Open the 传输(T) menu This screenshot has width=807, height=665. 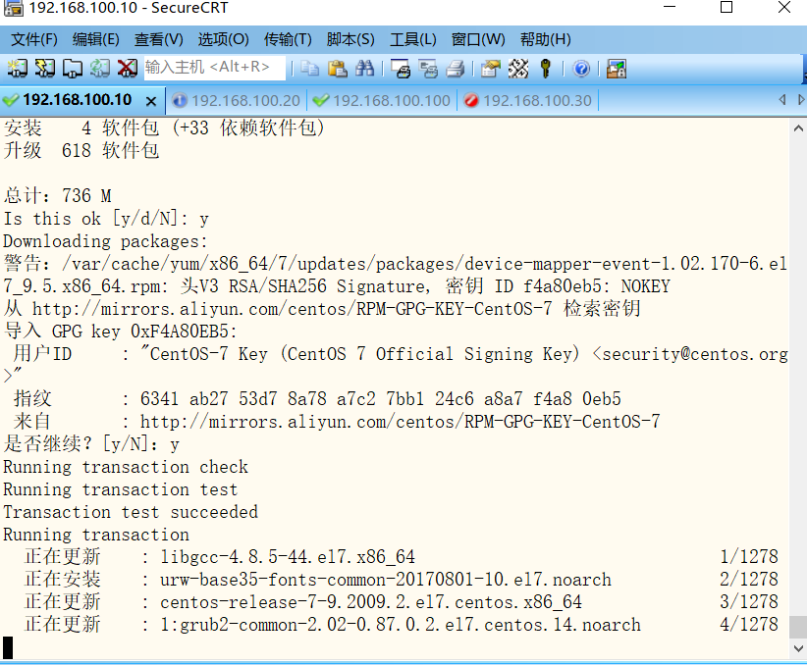287,39
